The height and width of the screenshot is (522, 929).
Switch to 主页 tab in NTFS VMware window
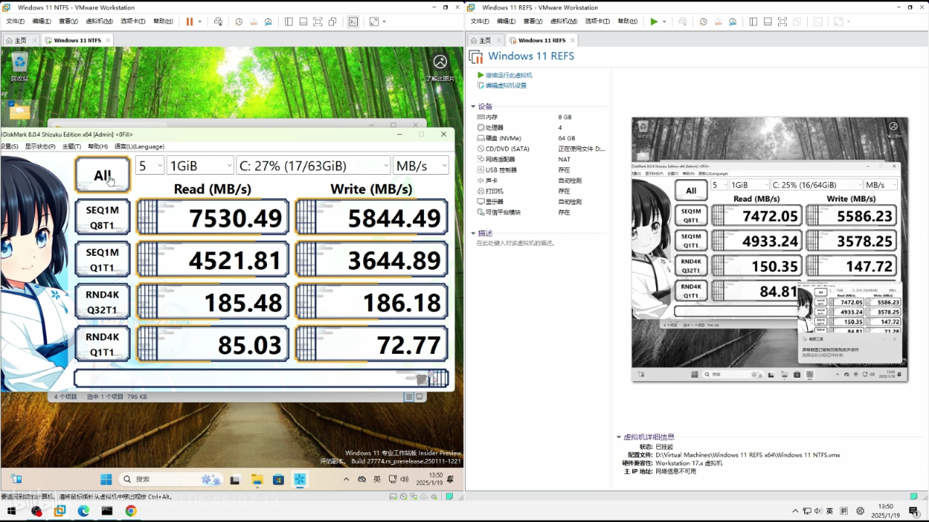point(16,41)
